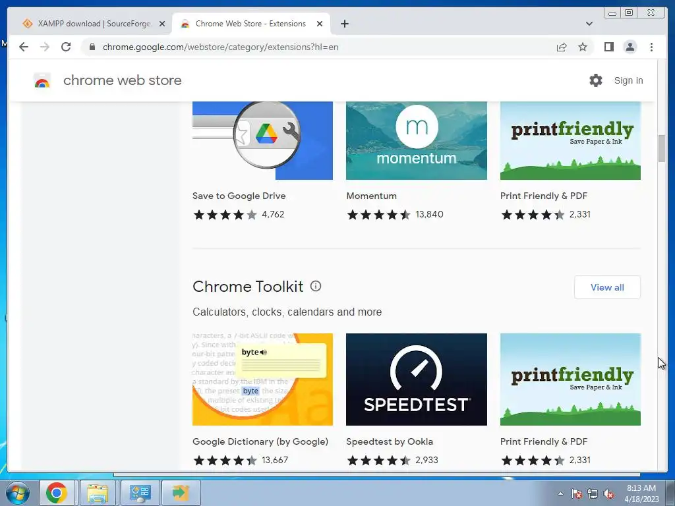This screenshot has width=675, height=506.
Task: Open Google Dictionary extension thumbnail
Action: click(x=262, y=379)
